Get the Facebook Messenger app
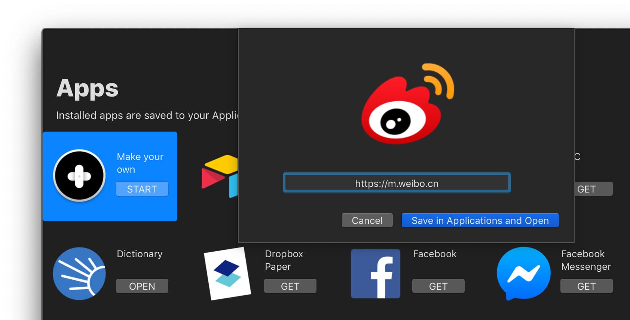This screenshot has height=320, width=630. [x=587, y=286]
